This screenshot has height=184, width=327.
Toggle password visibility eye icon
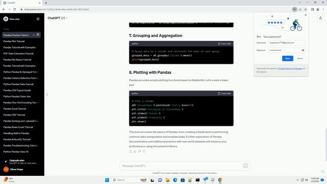[303, 50]
